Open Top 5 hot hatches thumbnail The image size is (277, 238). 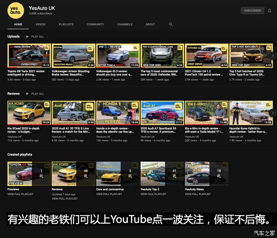[251, 56]
